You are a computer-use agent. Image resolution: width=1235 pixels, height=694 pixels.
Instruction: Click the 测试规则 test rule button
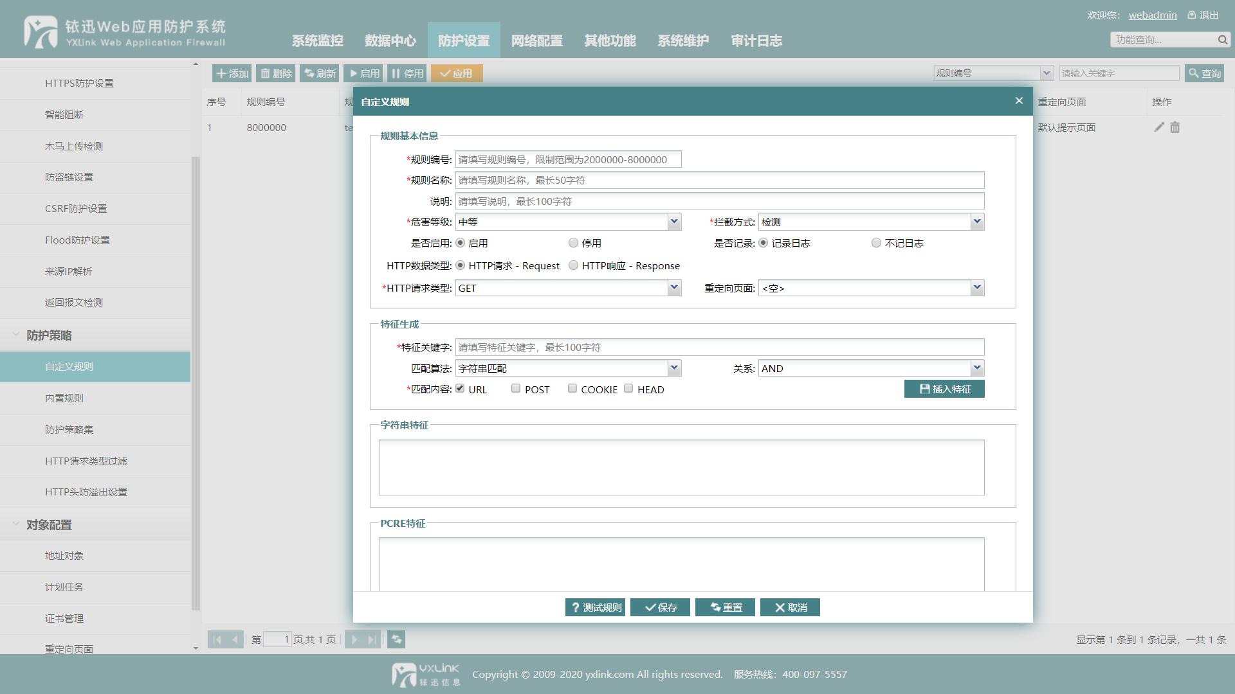click(595, 607)
